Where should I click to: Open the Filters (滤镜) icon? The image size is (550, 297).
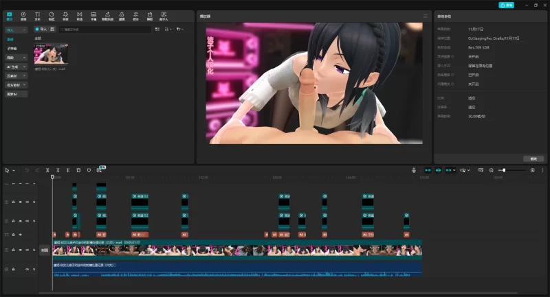tap(121, 15)
